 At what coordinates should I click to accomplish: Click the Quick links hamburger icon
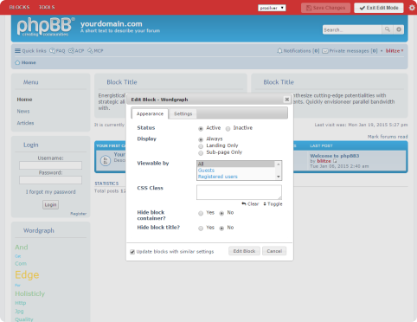[17, 51]
